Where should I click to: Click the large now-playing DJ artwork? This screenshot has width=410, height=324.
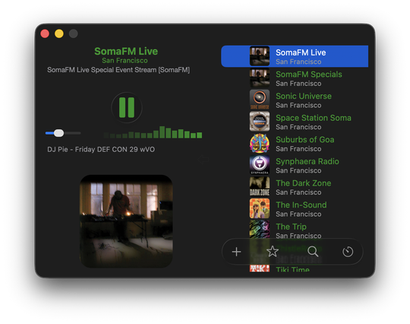[126, 221]
